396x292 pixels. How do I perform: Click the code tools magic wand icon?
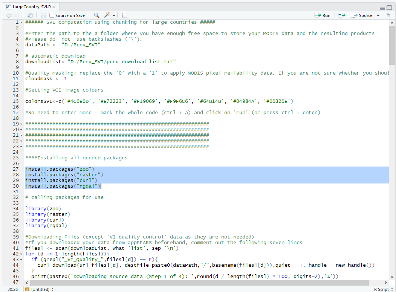pos(107,15)
